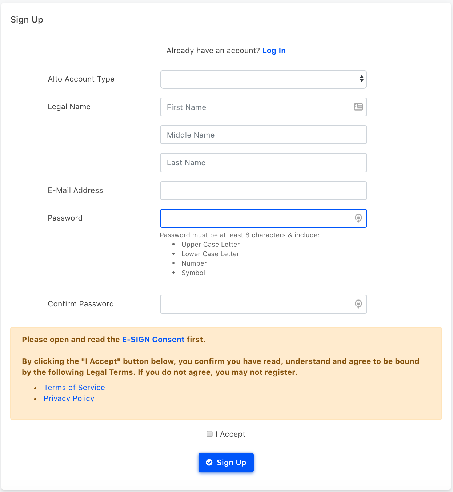This screenshot has height=492, width=453.
Task: Click the Alto Account Type label
Action: click(81, 79)
